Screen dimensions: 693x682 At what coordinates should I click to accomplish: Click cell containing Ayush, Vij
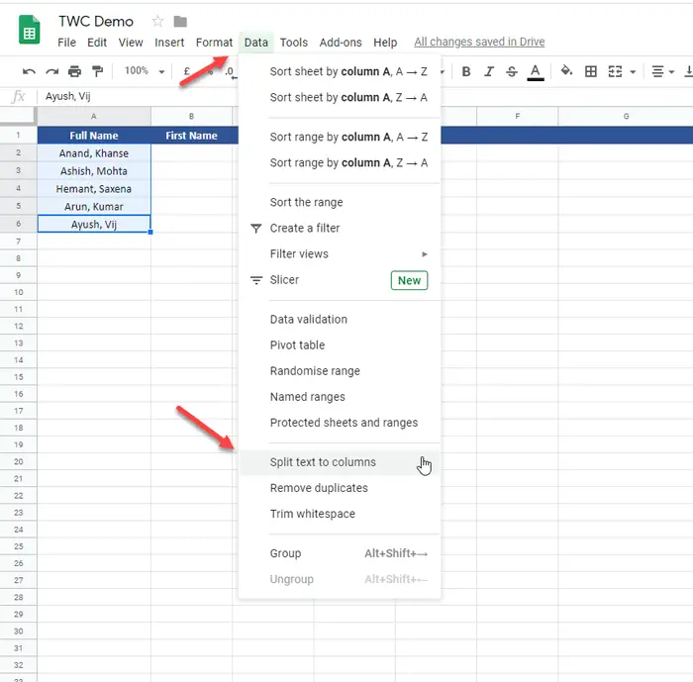tap(94, 224)
